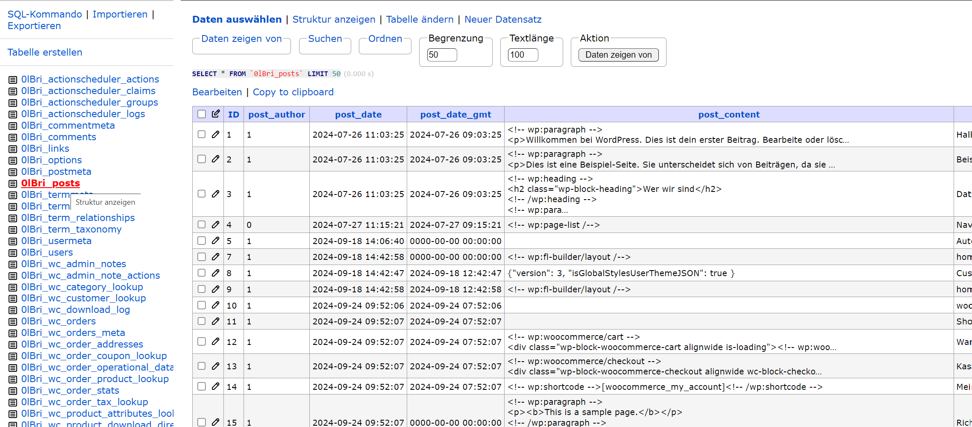Check the checkbox for row ID 12

[x=201, y=342]
